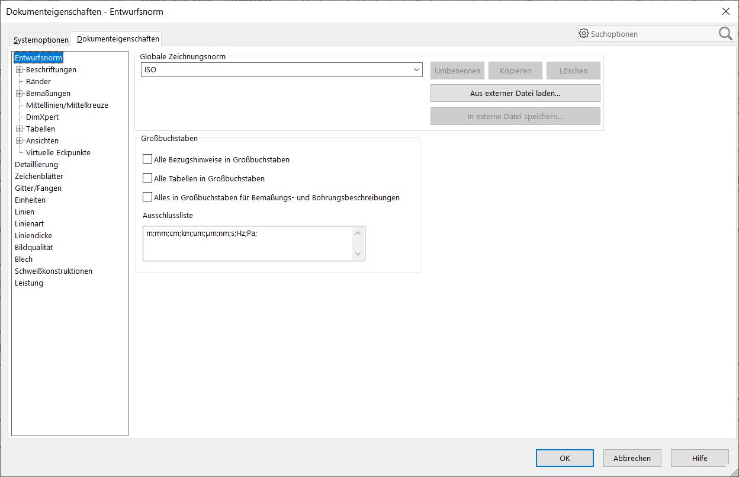Click the Beschriftungen tree label

(51, 70)
